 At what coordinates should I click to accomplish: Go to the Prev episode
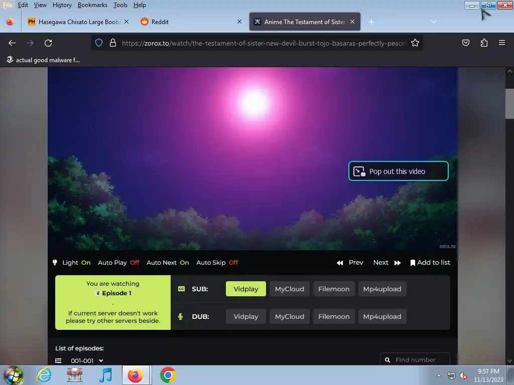pyautogui.click(x=350, y=263)
